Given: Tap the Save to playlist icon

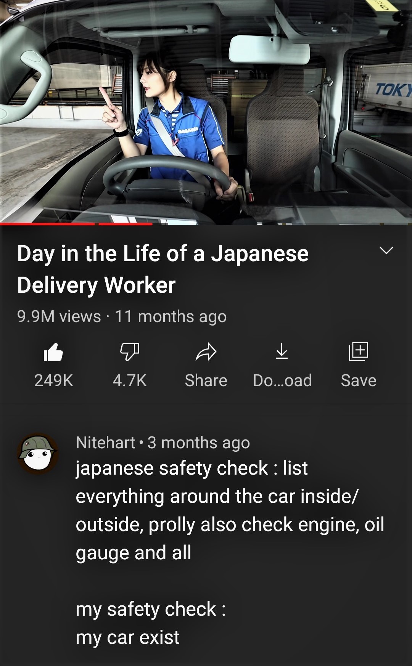Looking at the screenshot, I should coord(359,351).
